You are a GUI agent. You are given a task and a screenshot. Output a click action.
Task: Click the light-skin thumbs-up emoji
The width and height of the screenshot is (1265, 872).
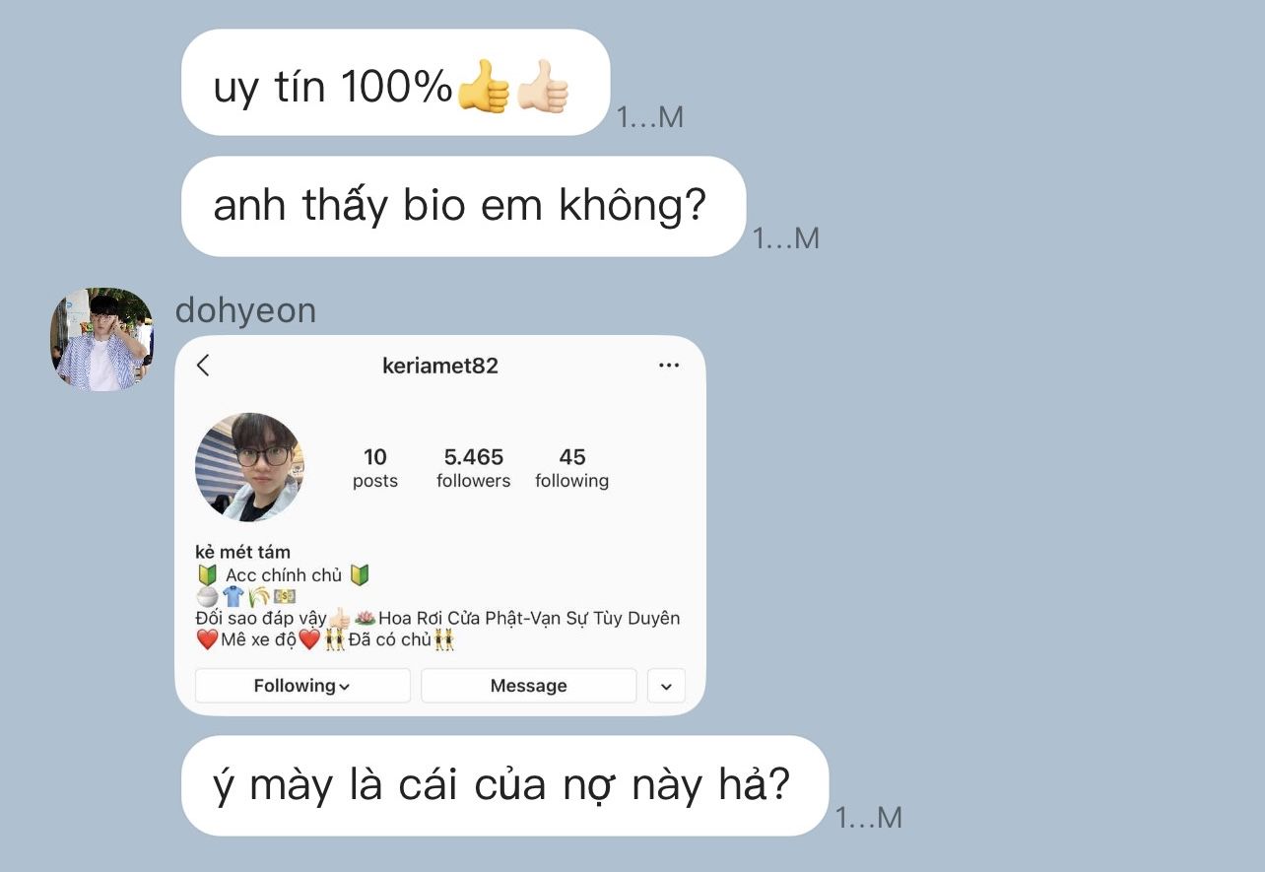[x=543, y=88]
